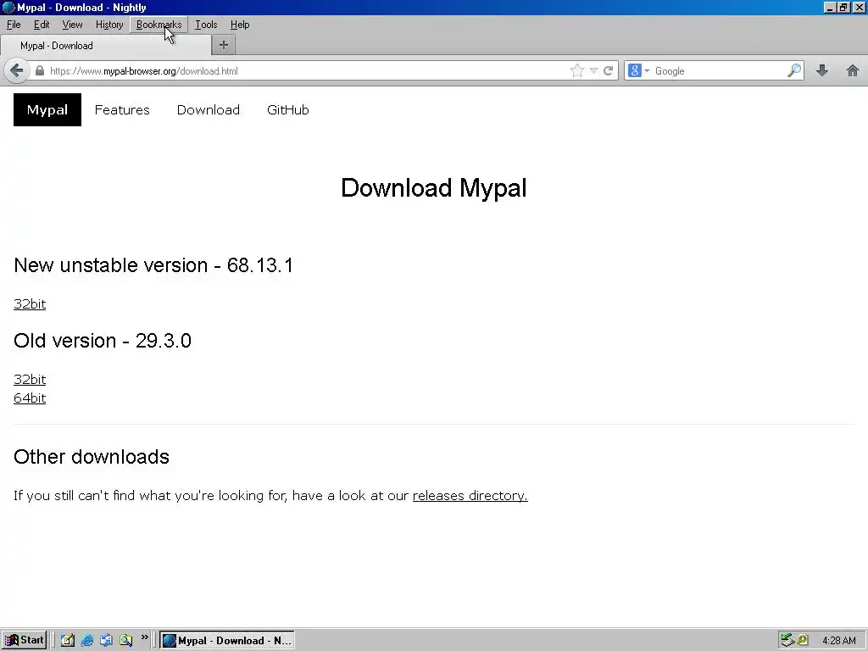The image size is (868, 651).
Task: Go back using the back arrow button
Action: [17, 71]
